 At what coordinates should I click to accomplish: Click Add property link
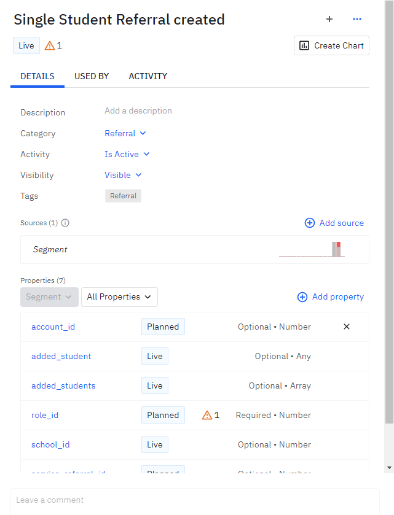[x=331, y=296]
